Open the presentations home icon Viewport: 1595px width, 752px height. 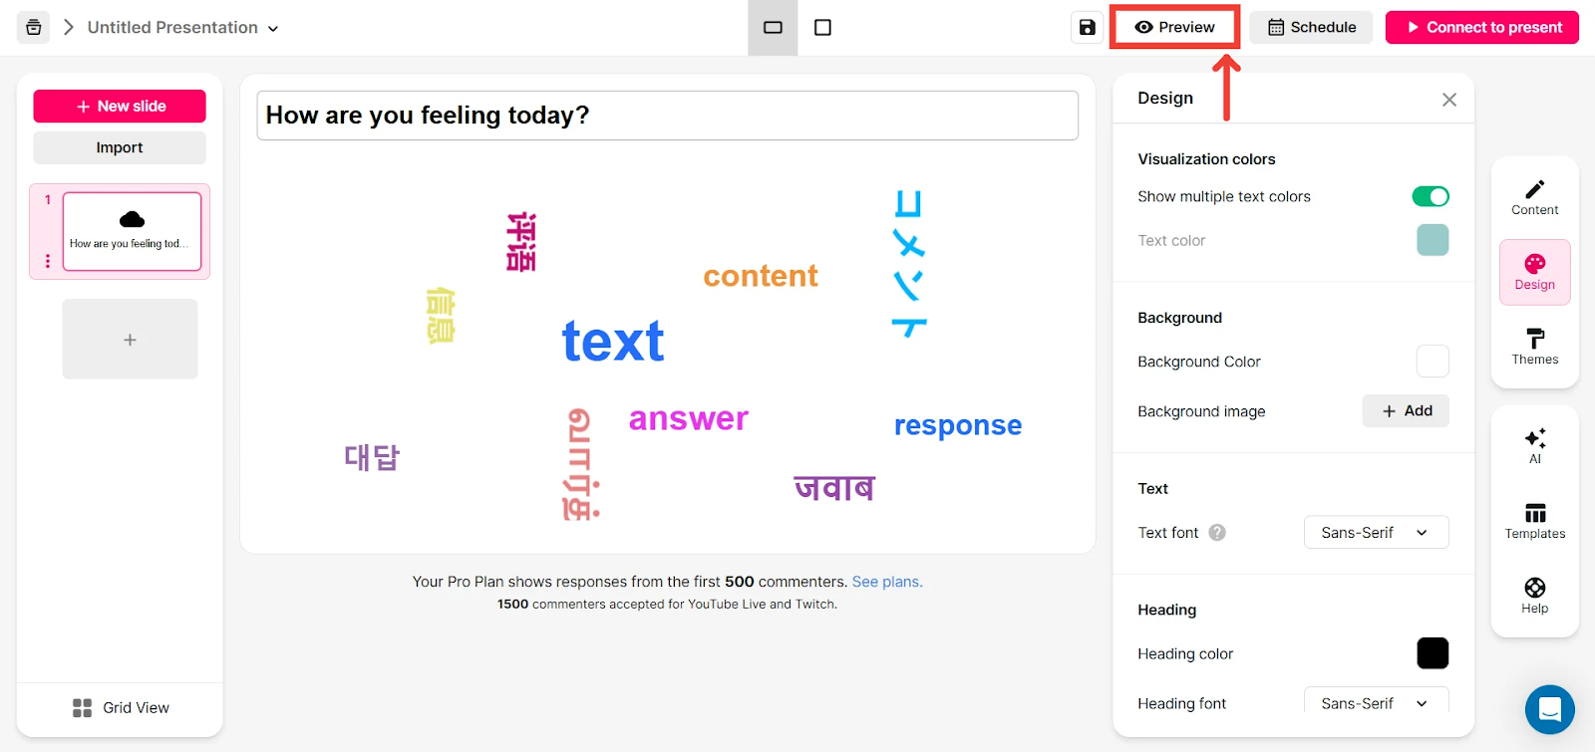[x=34, y=27]
